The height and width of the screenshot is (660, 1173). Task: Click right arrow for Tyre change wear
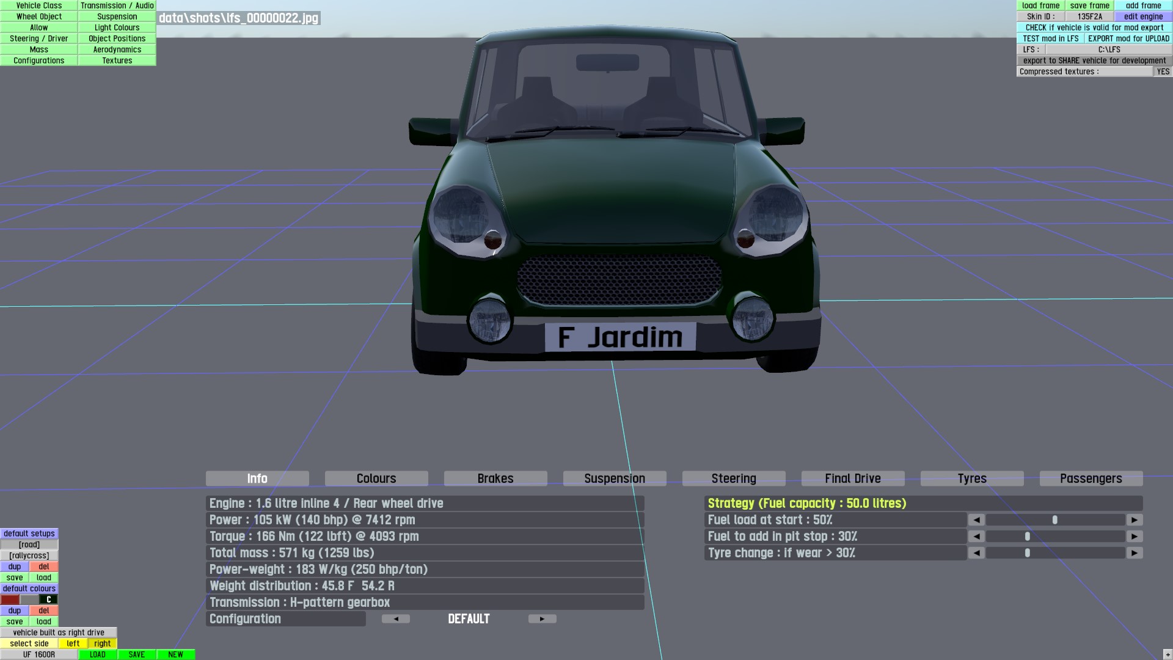(1135, 553)
